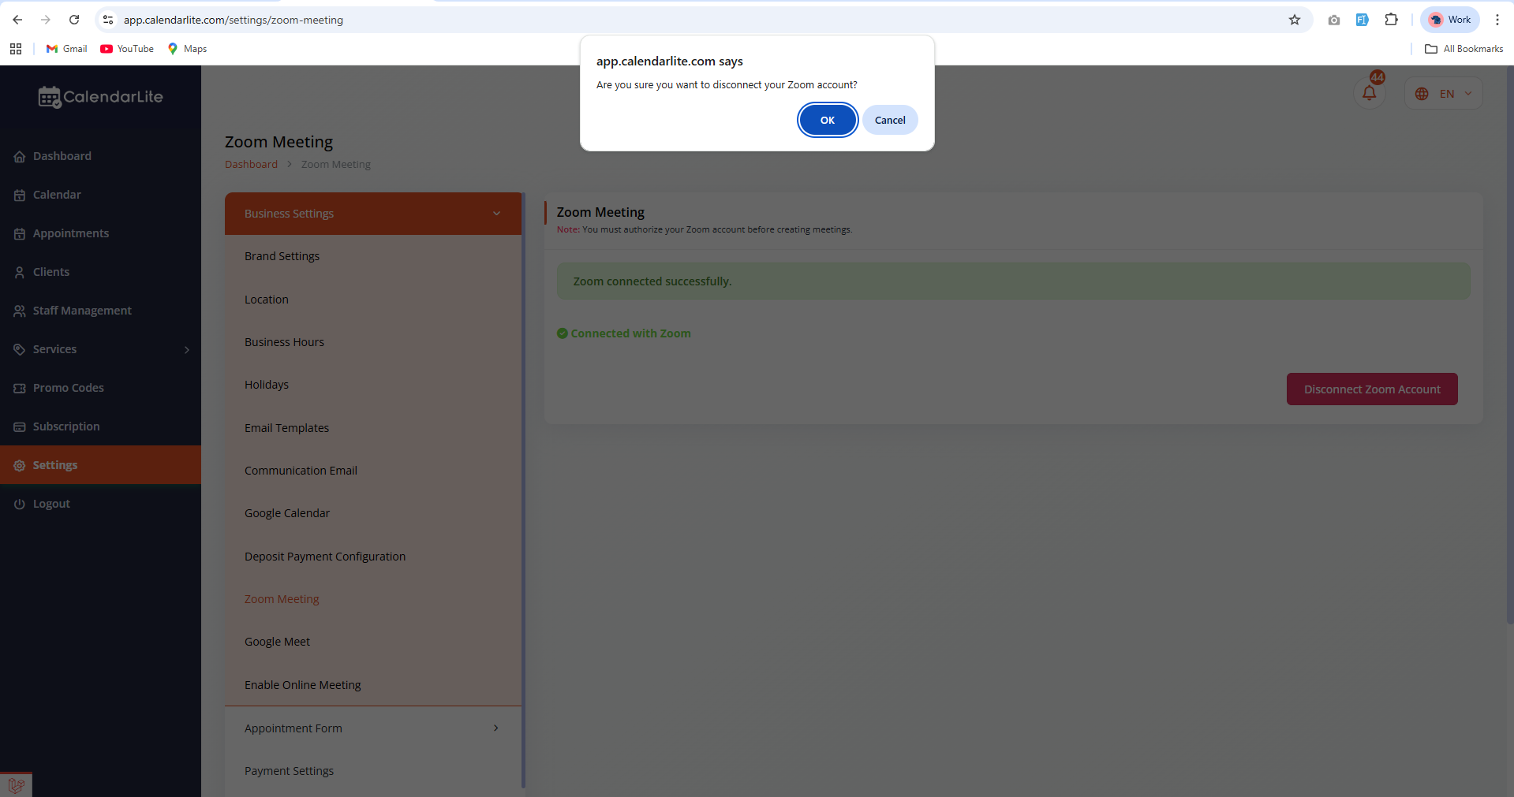Viewport: 1514px width, 797px height.
Task: Open site information icon in address bar
Action: click(x=108, y=20)
